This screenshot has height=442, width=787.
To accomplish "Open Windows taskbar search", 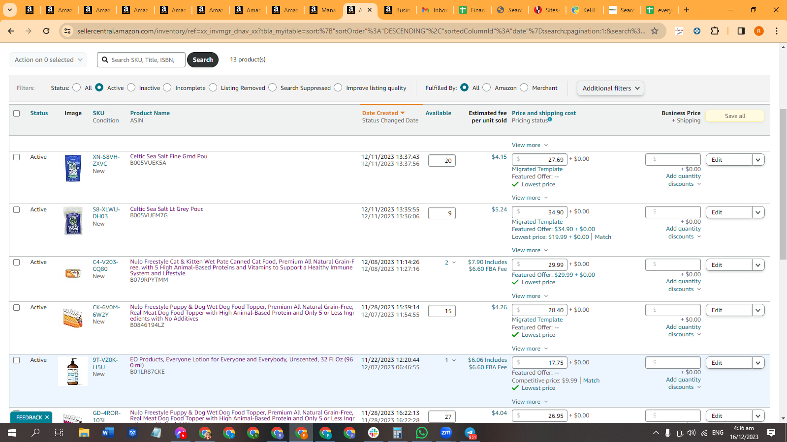I will 35,433.
